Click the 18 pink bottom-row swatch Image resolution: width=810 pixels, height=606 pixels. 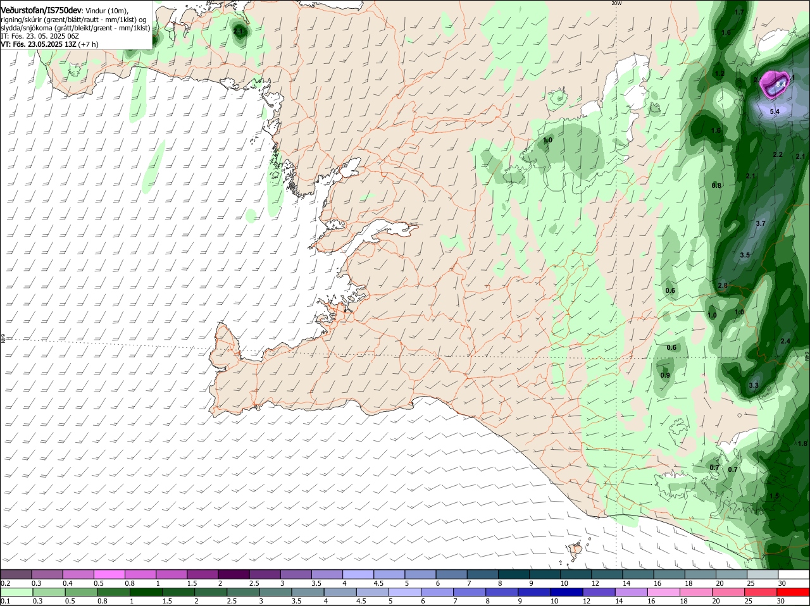(697, 591)
